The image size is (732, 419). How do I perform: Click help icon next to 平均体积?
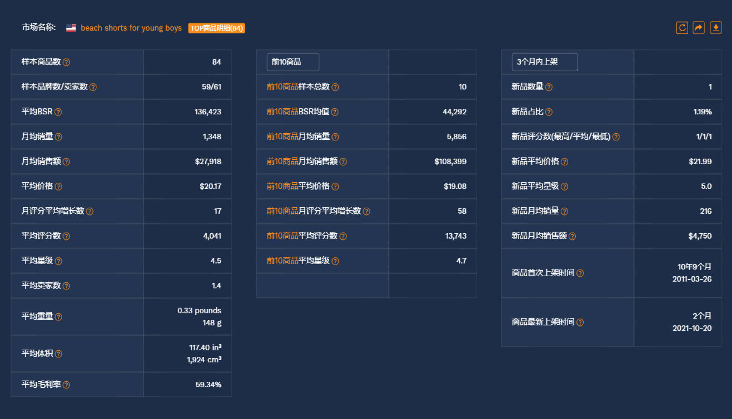pos(59,354)
